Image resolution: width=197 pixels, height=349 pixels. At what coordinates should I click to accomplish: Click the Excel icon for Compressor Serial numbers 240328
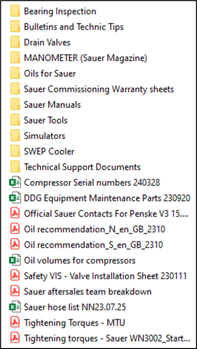(x=15, y=183)
